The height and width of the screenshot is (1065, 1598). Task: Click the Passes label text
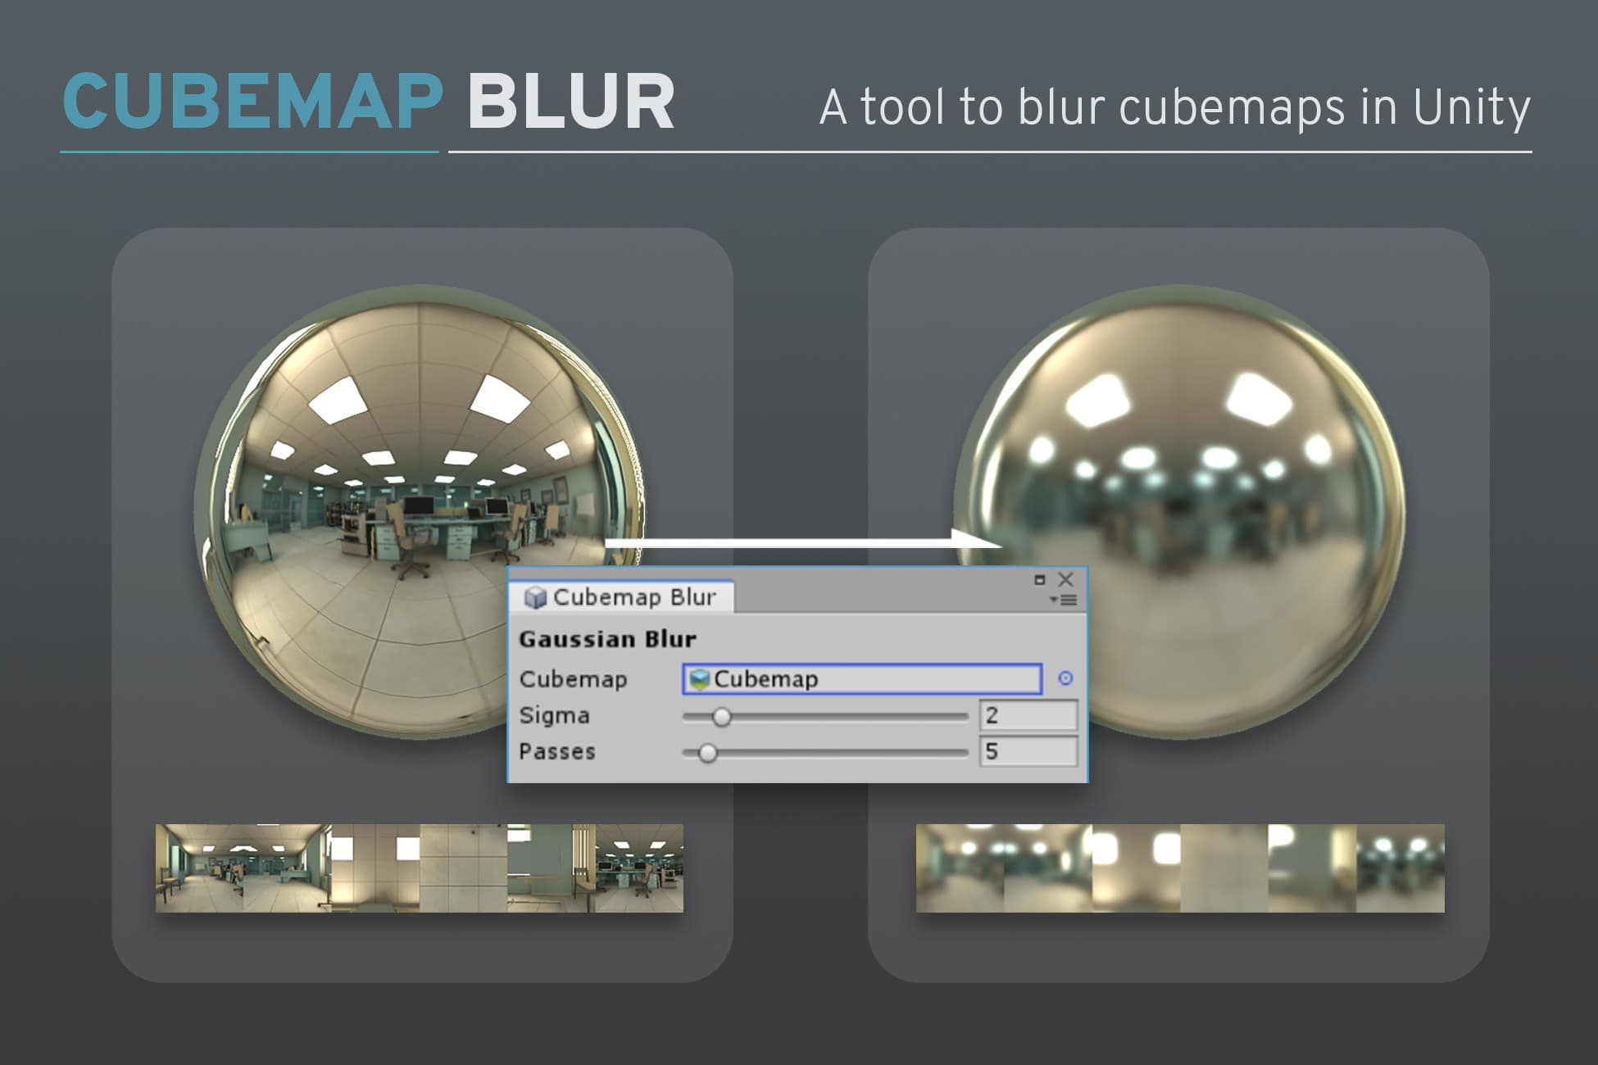pyautogui.click(x=557, y=752)
